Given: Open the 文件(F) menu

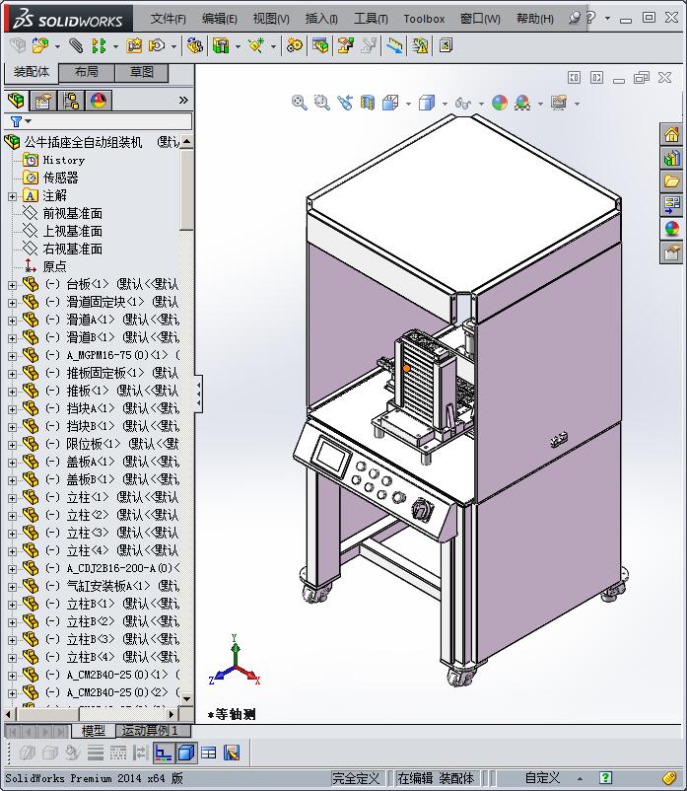Looking at the screenshot, I should click(168, 19).
